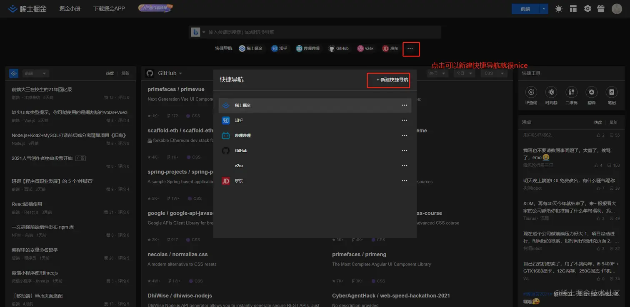
Task: Open the 时间戳 quick tool
Action: click(x=551, y=95)
